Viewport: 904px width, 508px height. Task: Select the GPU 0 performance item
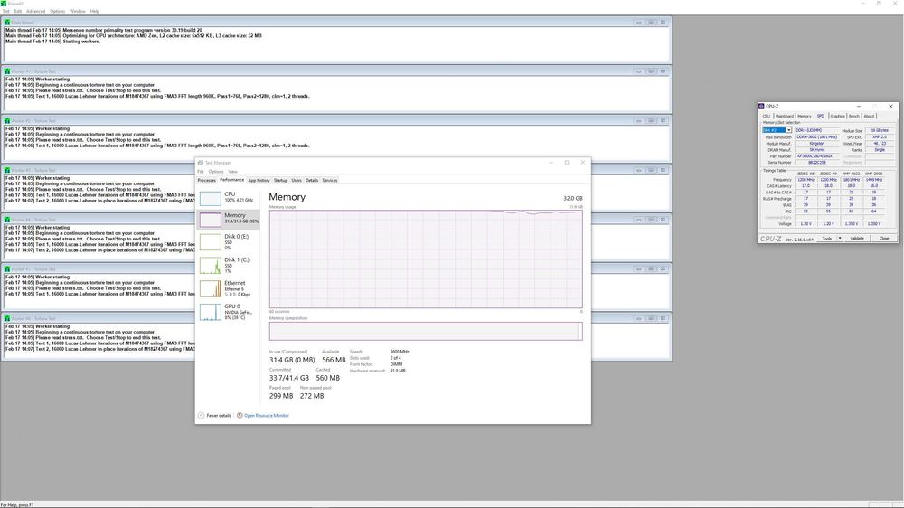click(x=210, y=312)
